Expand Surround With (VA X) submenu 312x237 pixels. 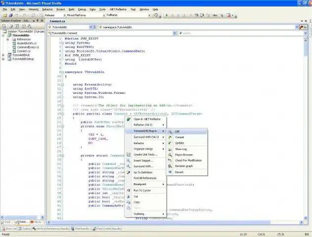(145, 137)
